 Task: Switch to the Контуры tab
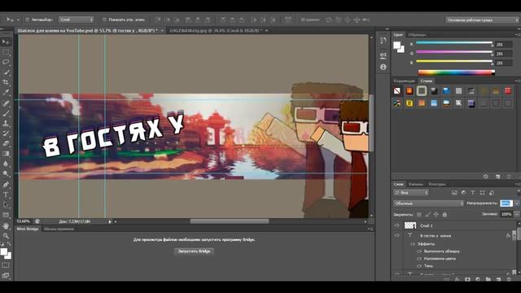pyautogui.click(x=437, y=184)
